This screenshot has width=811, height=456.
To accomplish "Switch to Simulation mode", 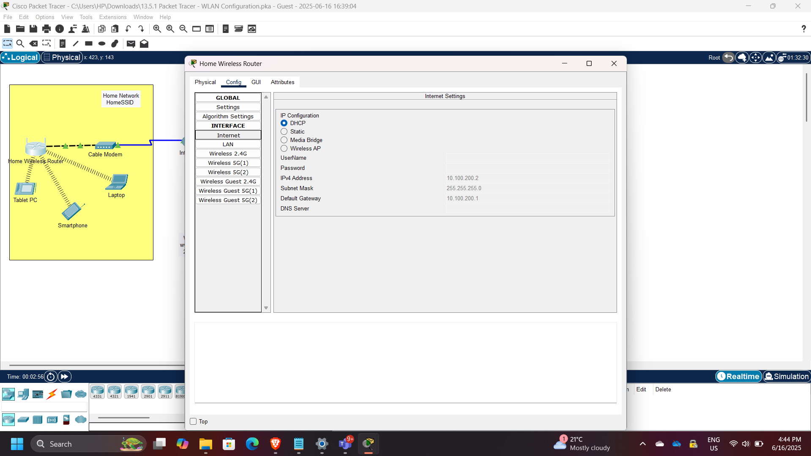I will 786,376.
